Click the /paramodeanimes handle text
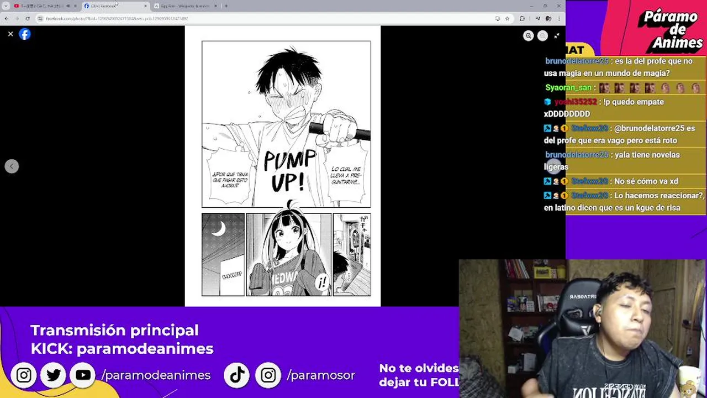707x398 pixels. click(156, 375)
